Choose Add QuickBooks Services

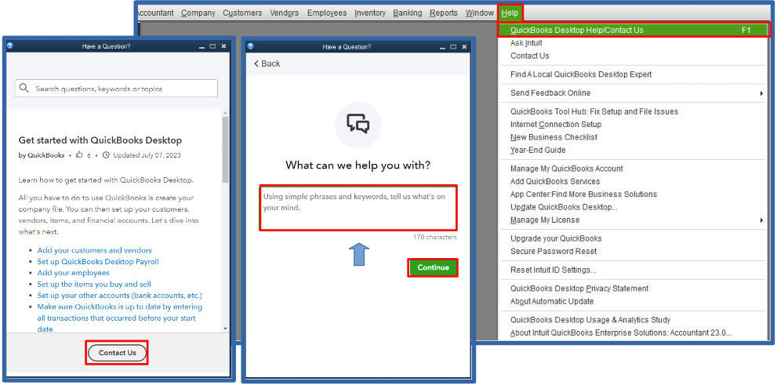555,181
